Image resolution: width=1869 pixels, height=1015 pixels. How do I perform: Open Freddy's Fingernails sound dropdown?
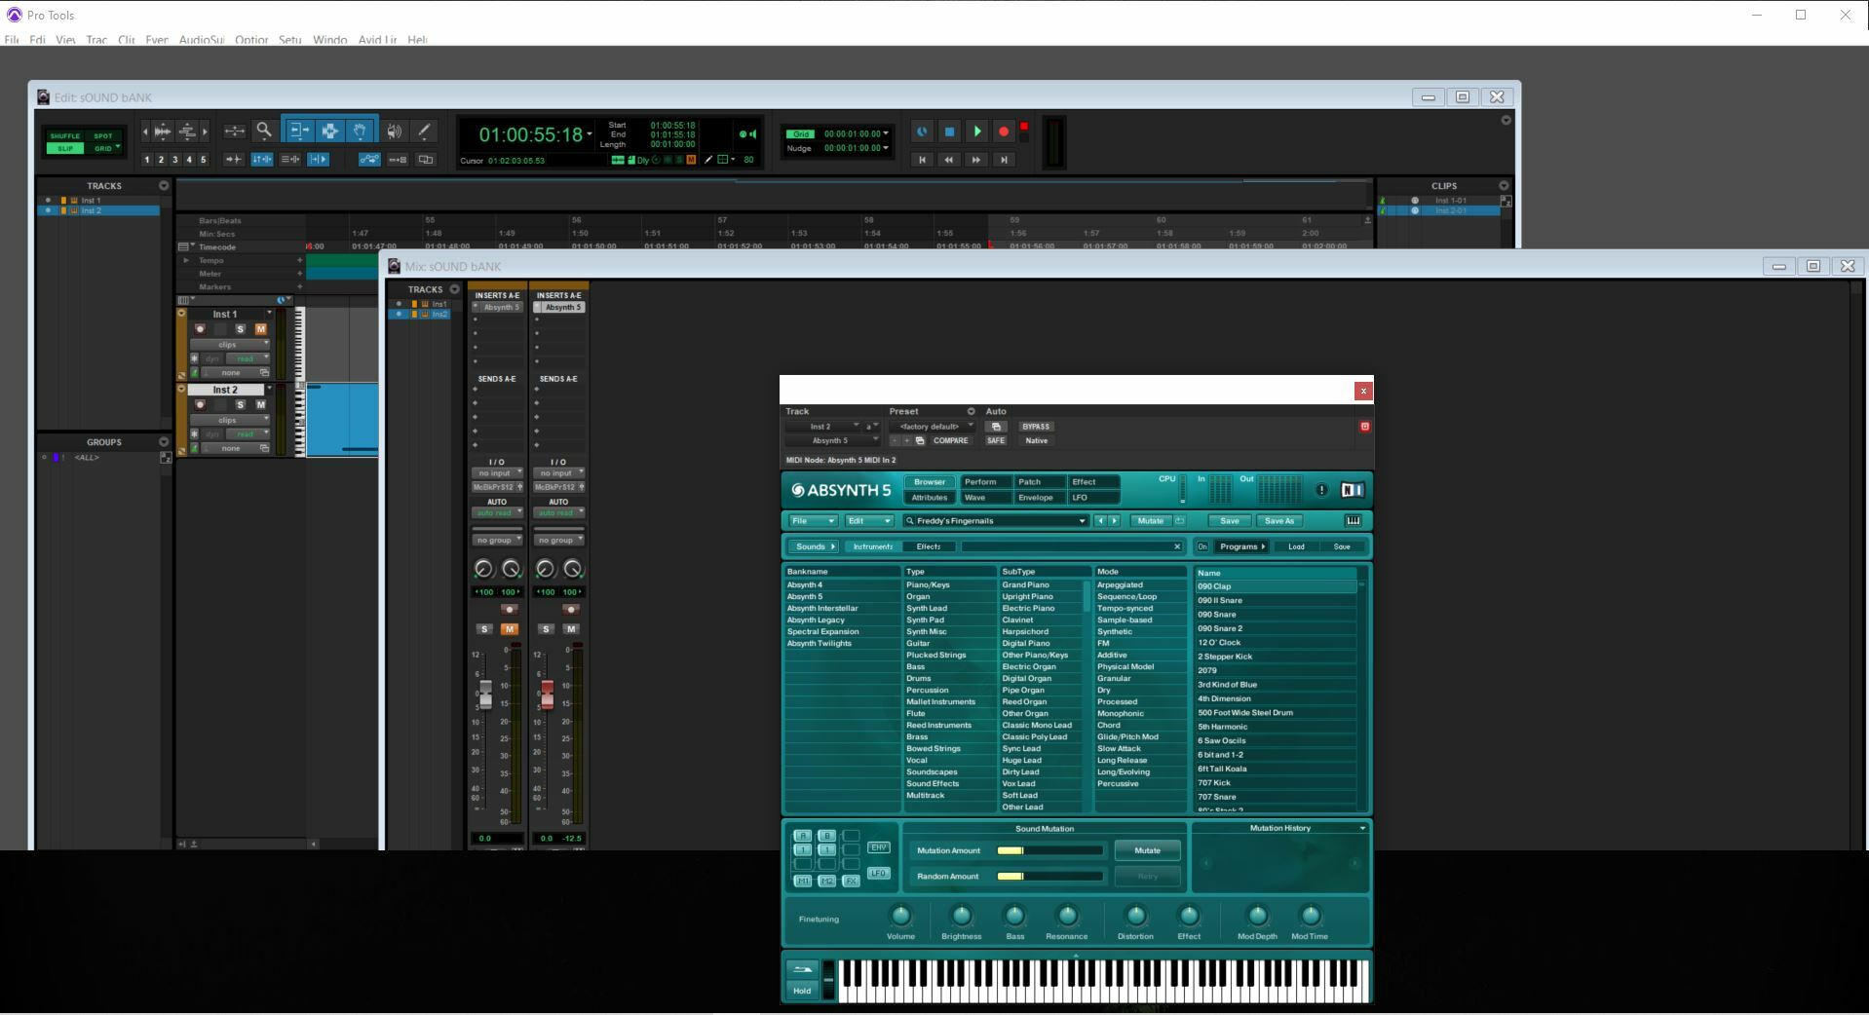pyautogui.click(x=995, y=521)
